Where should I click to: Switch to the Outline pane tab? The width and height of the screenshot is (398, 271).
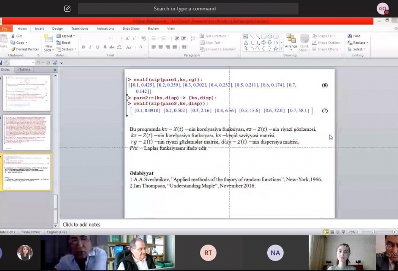pos(24,70)
